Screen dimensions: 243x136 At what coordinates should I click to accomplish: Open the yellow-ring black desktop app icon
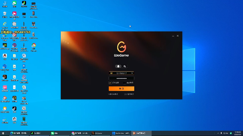[x=14, y=99]
